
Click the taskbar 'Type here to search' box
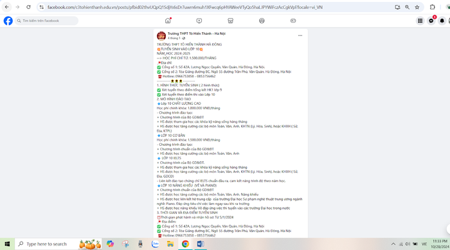(59, 244)
